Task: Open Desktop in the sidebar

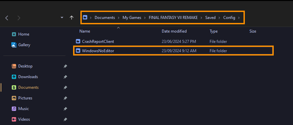Action: (x=25, y=66)
